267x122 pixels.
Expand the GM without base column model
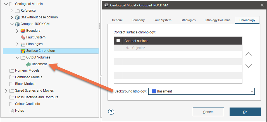pos(12,17)
